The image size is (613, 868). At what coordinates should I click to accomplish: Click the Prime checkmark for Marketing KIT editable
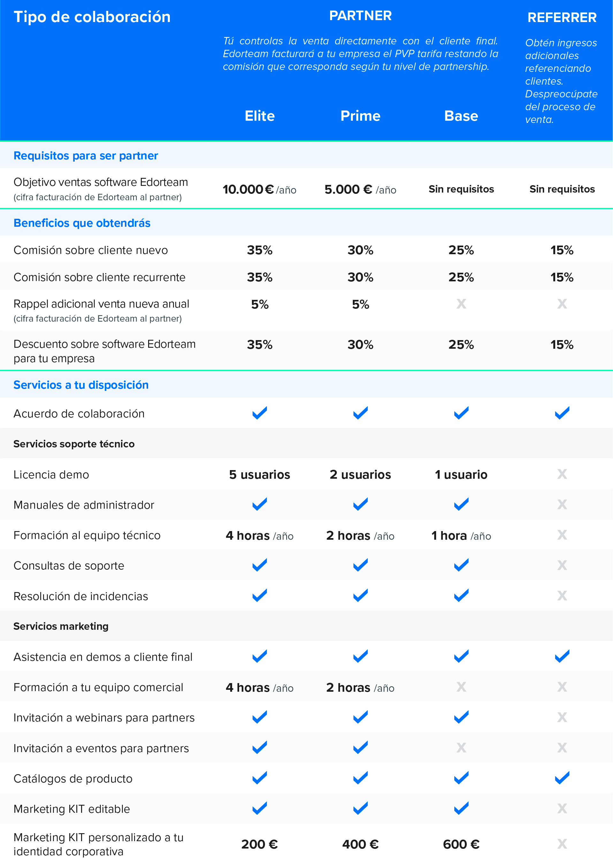click(360, 808)
